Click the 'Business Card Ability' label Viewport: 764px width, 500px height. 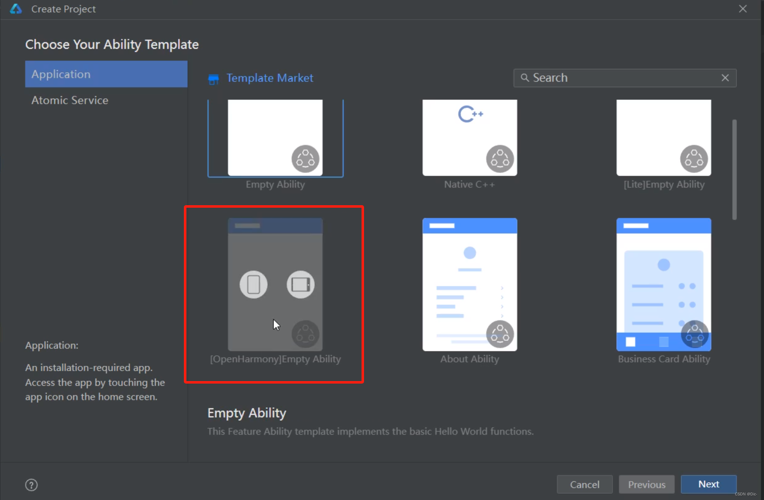664,359
